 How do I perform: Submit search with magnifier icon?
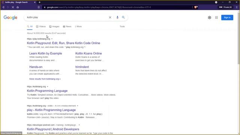[x=123, y=18]
